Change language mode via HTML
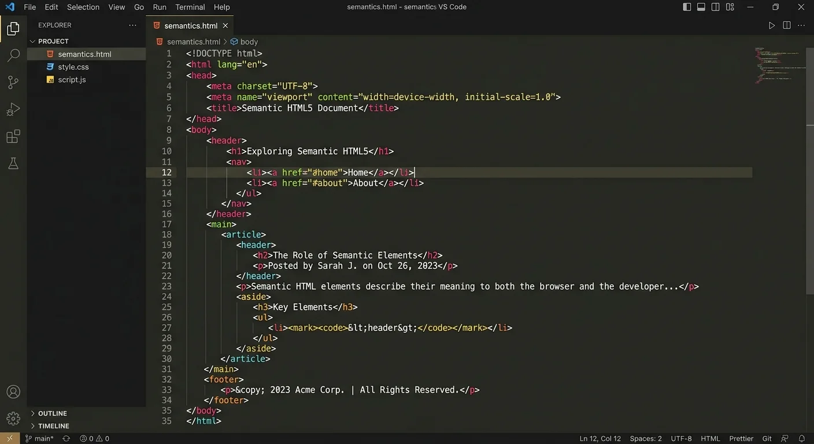The image size is (814, 444). 710,438
